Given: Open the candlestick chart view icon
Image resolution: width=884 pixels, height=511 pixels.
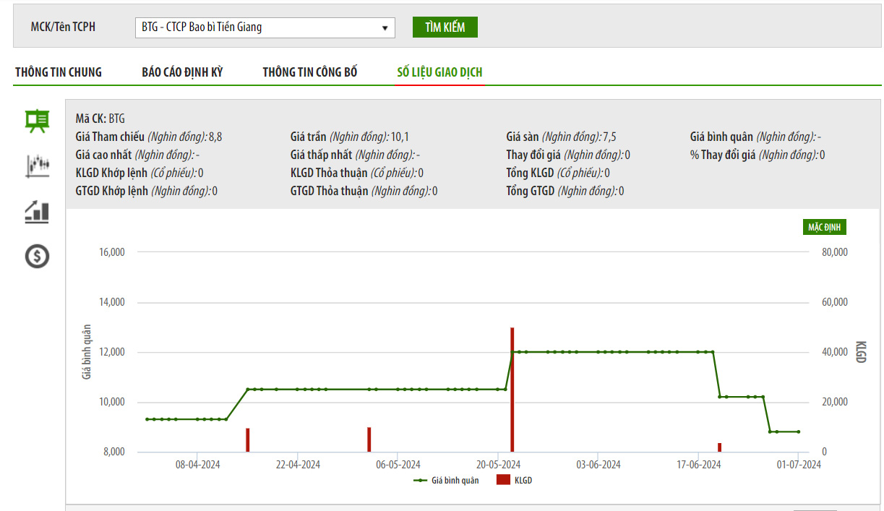Looking at the screenshot, I should tap(37, 166).
